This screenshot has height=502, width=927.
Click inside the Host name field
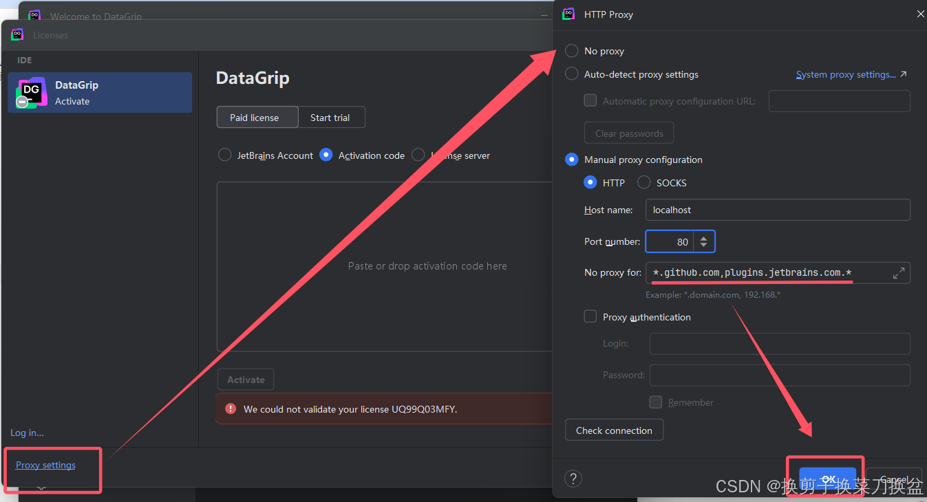[778, 210]
